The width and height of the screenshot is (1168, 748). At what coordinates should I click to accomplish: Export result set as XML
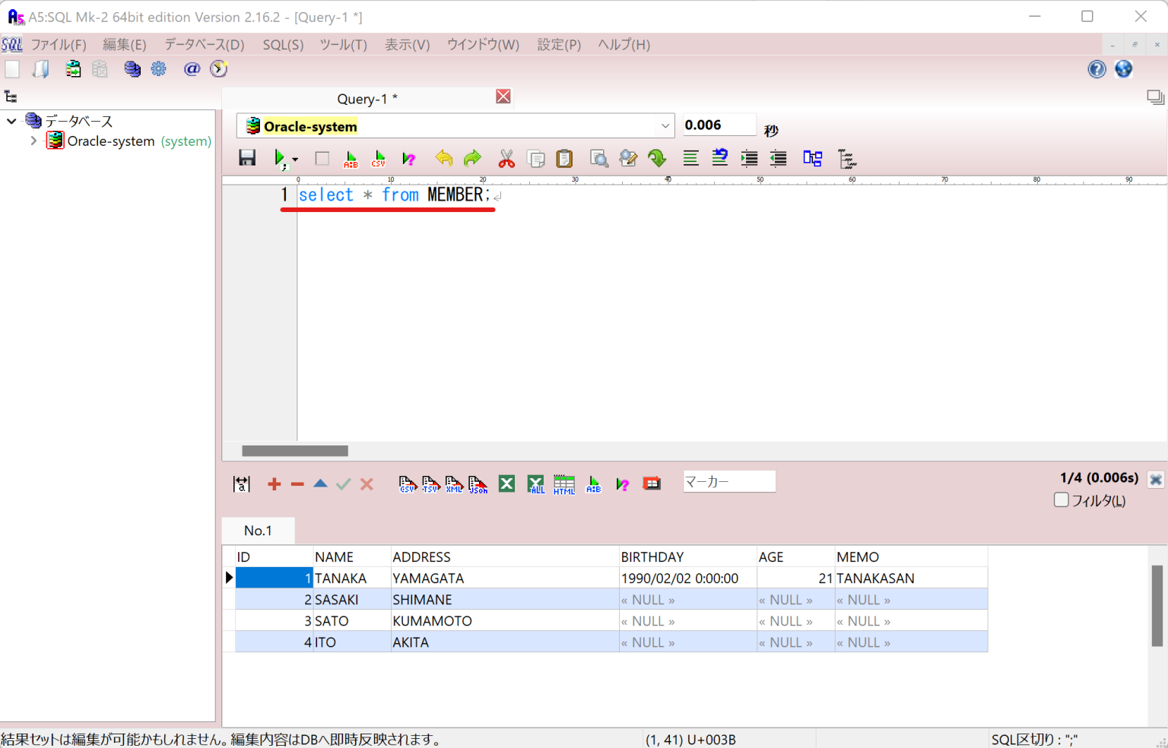coord(454,483)
